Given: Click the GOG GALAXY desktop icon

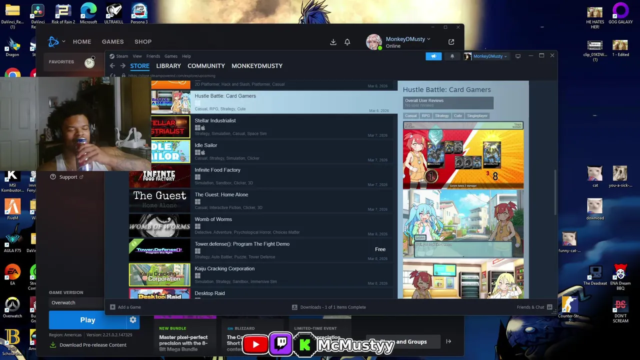Looking at the screenshot, I should pyautogui.click(x=620, y=14).
